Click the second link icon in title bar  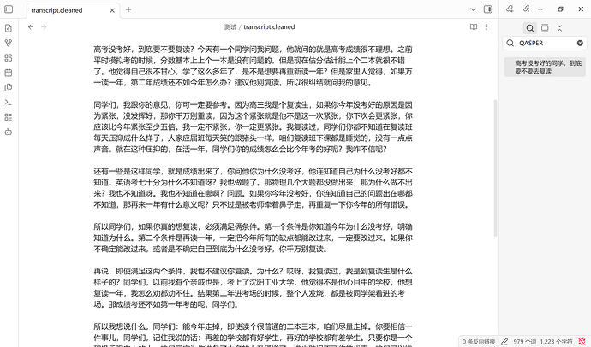(x=527, y=9)
